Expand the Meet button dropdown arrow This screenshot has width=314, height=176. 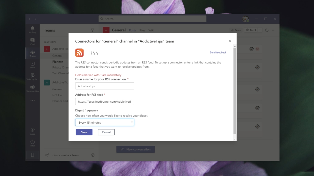point(260,30)
